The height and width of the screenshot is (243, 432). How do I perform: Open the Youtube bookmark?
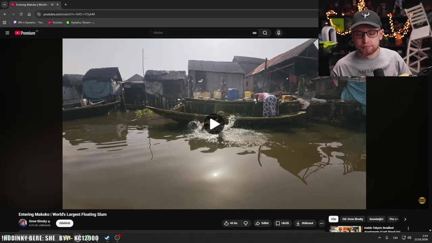(55, 23)
